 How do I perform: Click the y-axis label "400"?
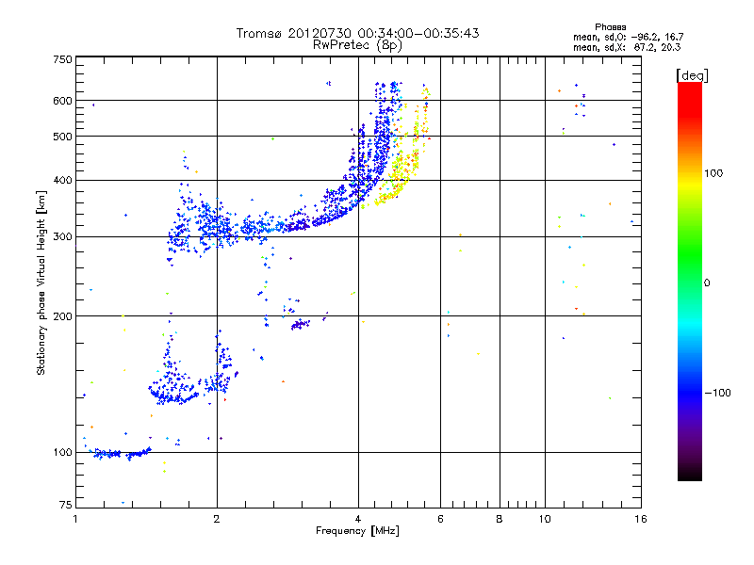(x=63, y=180)
